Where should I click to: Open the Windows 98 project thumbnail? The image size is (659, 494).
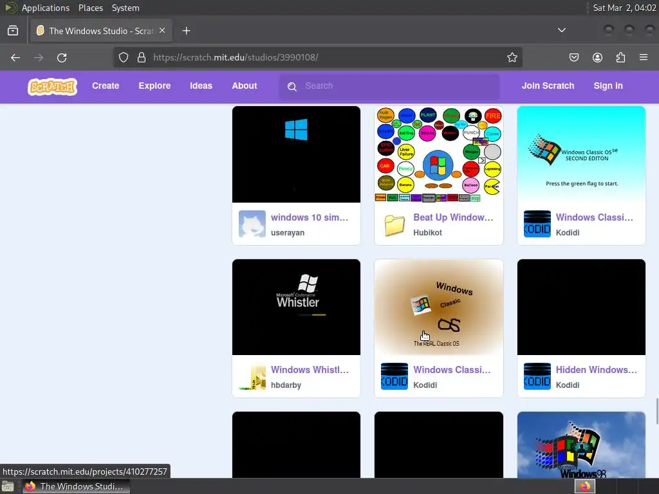pyautogui.click(x=581, y=445)
